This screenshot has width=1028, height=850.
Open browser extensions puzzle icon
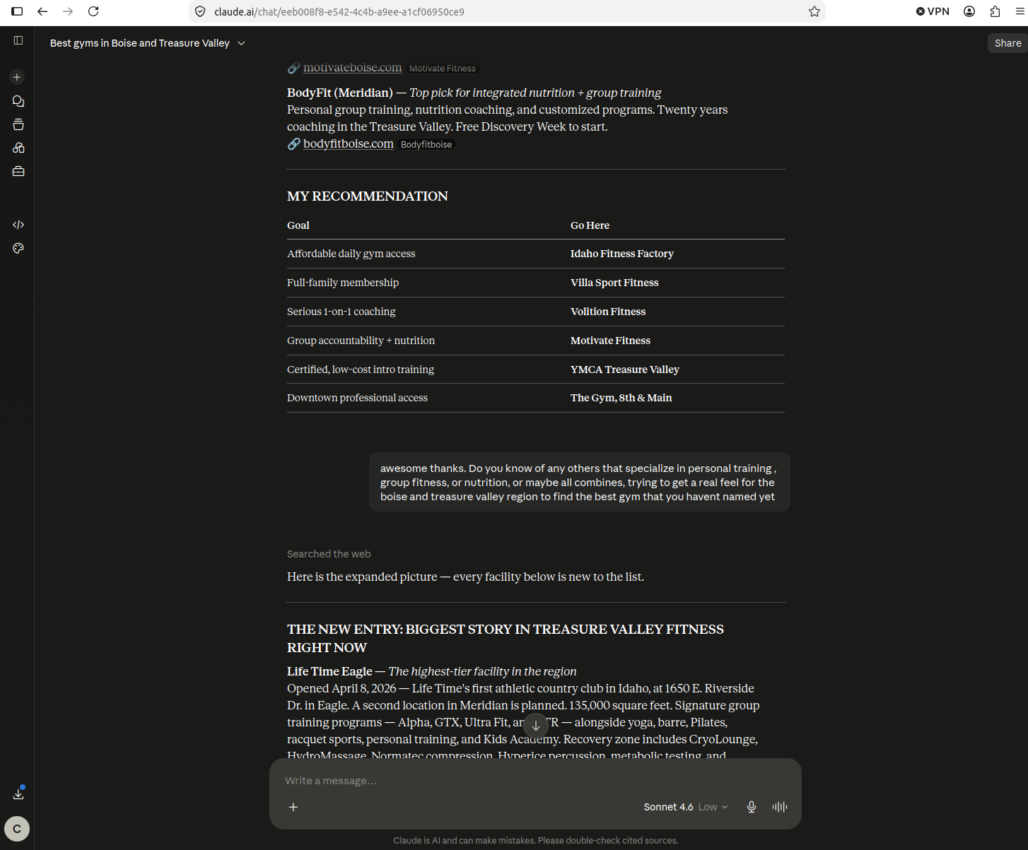tap(995, 11)
